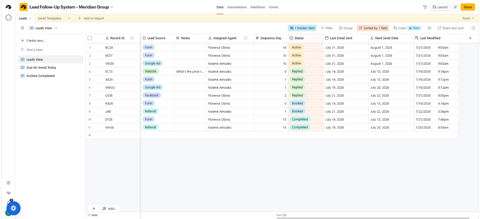The width and height of the screenshot is (480, 219).
Task: Click the Add... button at bottom
Action: [109, 209]
